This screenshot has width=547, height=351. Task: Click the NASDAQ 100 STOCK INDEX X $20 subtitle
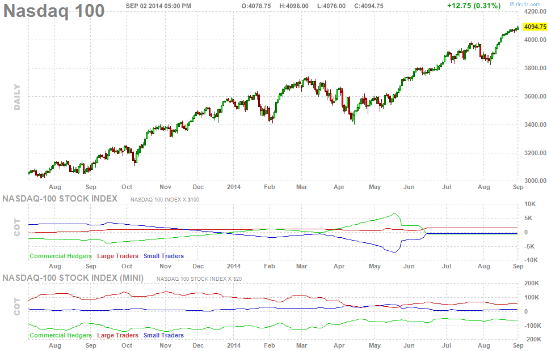click(199, 279)
